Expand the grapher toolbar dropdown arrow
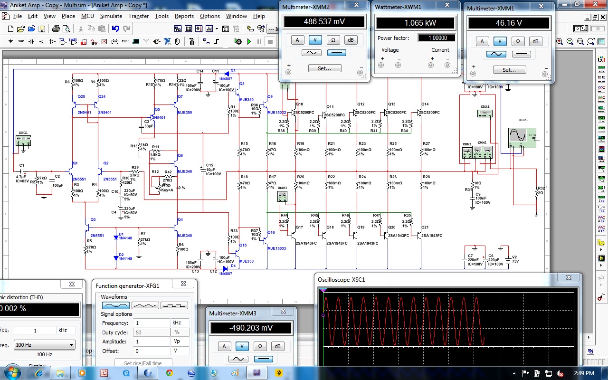This screenshot has width=608, height=380. pyautogui.click(x=217, y=28)
